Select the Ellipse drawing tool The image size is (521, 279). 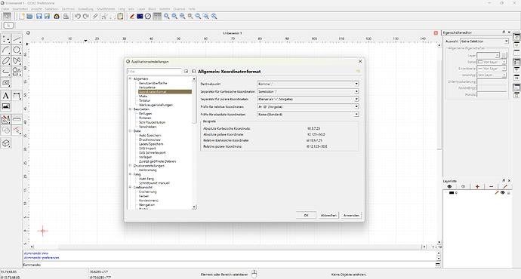click(x=5, y=61)
